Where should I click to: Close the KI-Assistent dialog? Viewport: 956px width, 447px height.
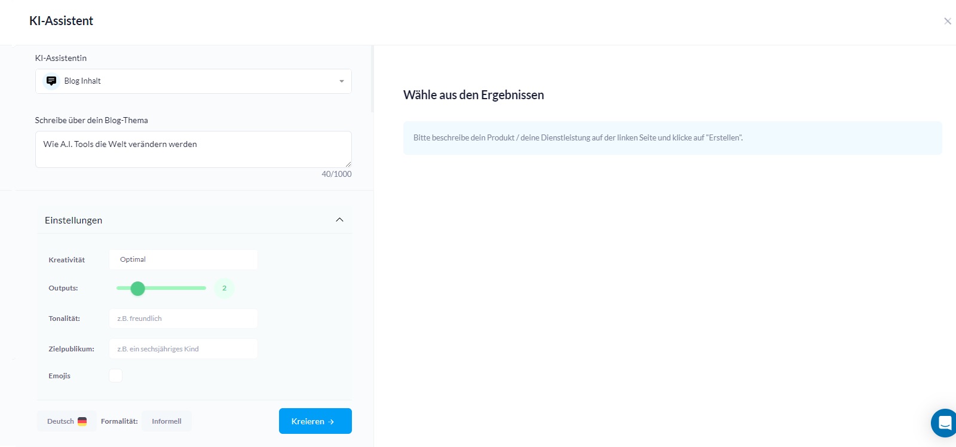tap(947, 21)
